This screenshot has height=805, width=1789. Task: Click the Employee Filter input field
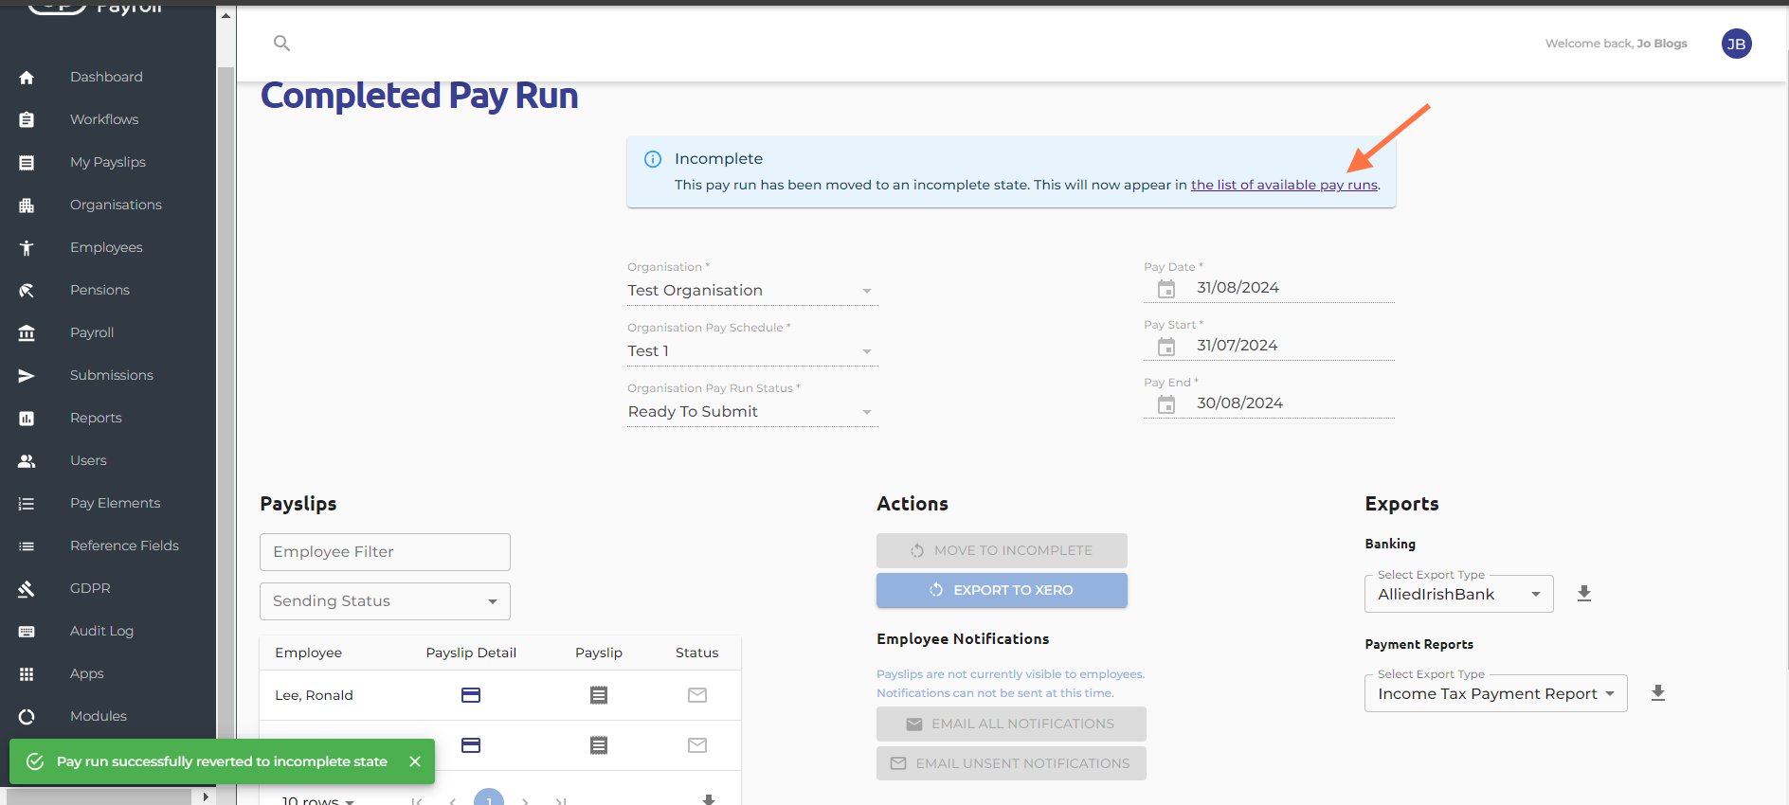coord(385,552)
